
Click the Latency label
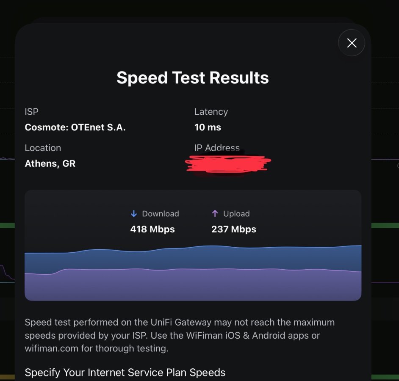pos(211,112)
